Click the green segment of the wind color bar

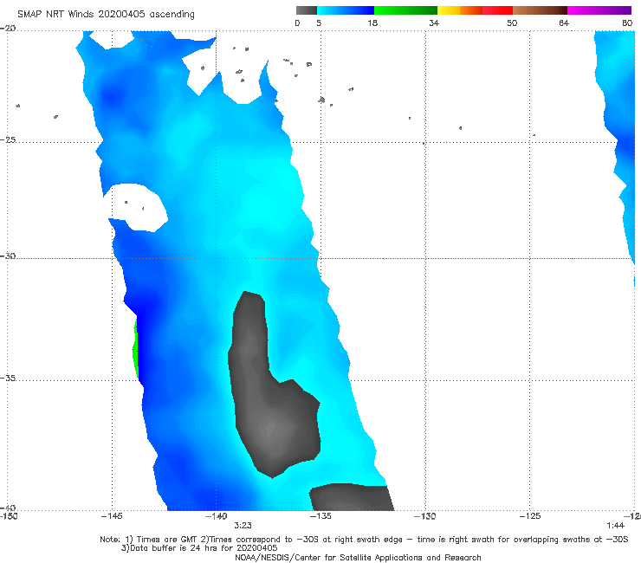[x=405, y=10]
